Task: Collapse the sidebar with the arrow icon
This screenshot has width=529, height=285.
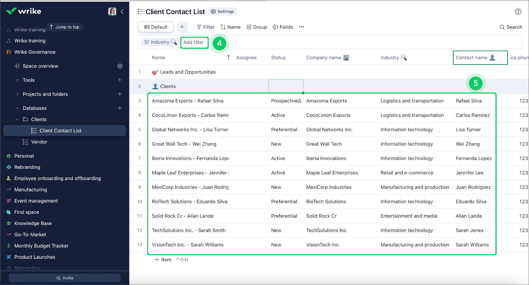Action: click(122, 11)
